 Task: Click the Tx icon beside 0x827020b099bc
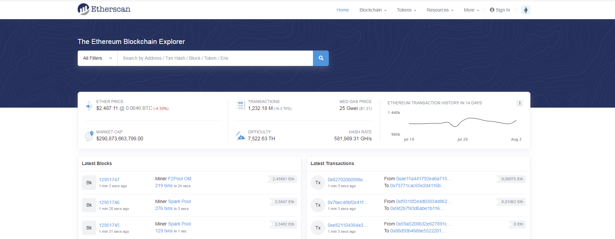[318, 183]
